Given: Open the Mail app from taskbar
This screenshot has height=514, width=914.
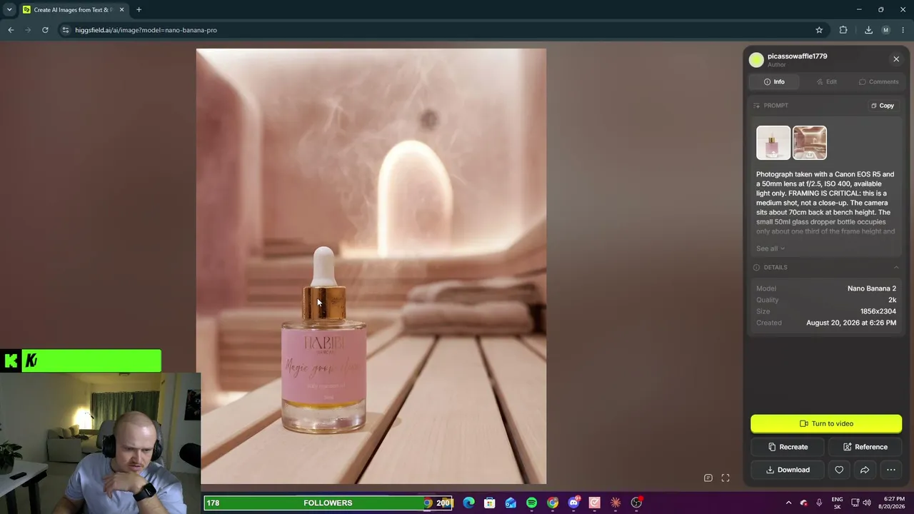Looking at the screenshot, I should 511,503.
